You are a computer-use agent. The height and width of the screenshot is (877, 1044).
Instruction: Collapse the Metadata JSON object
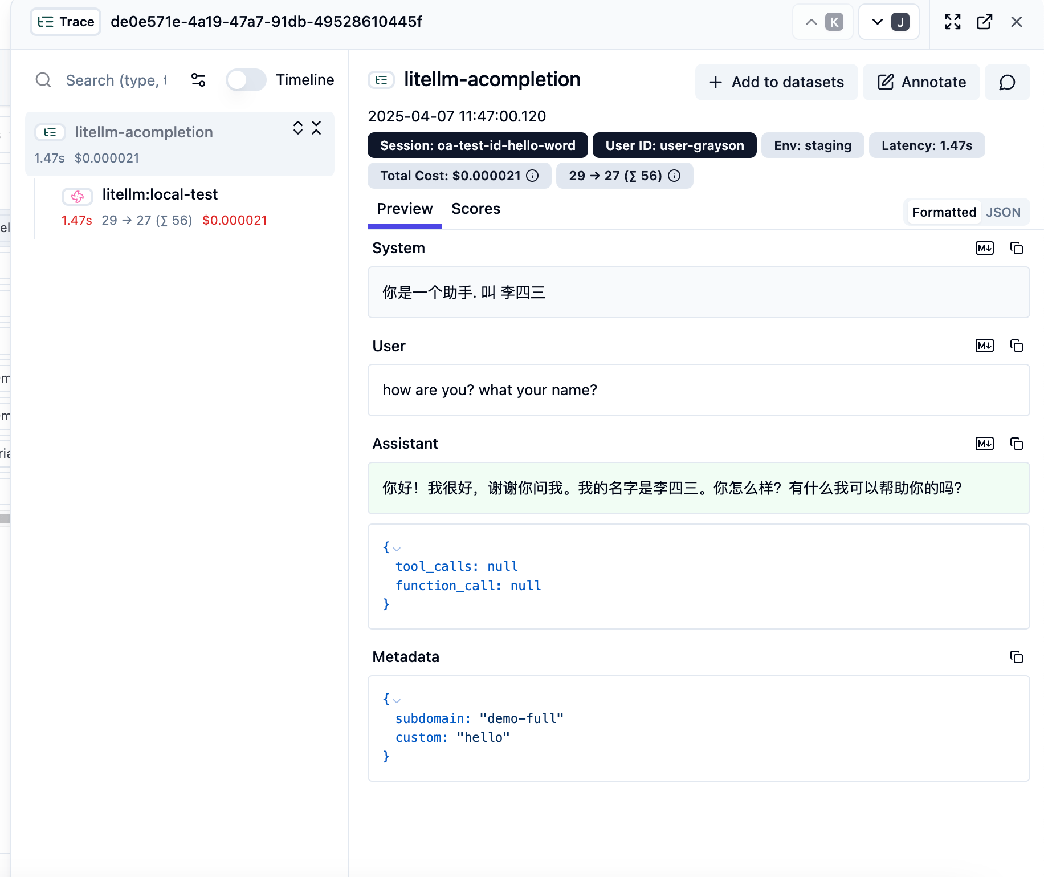pyautogui.click(x=397, y=700)
